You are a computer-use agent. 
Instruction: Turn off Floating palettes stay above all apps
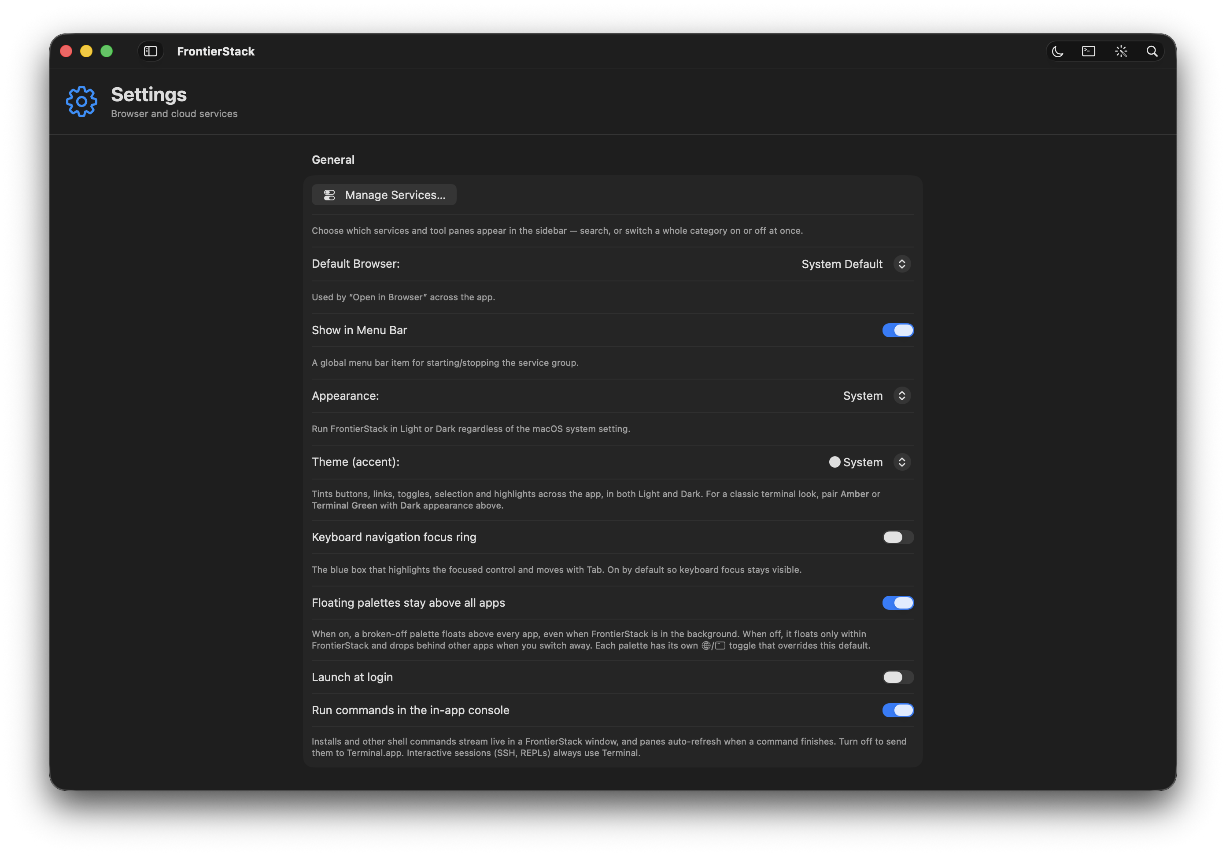897,603
